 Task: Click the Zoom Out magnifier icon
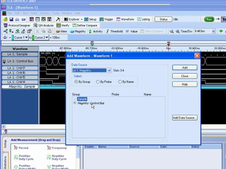(172, 31)
